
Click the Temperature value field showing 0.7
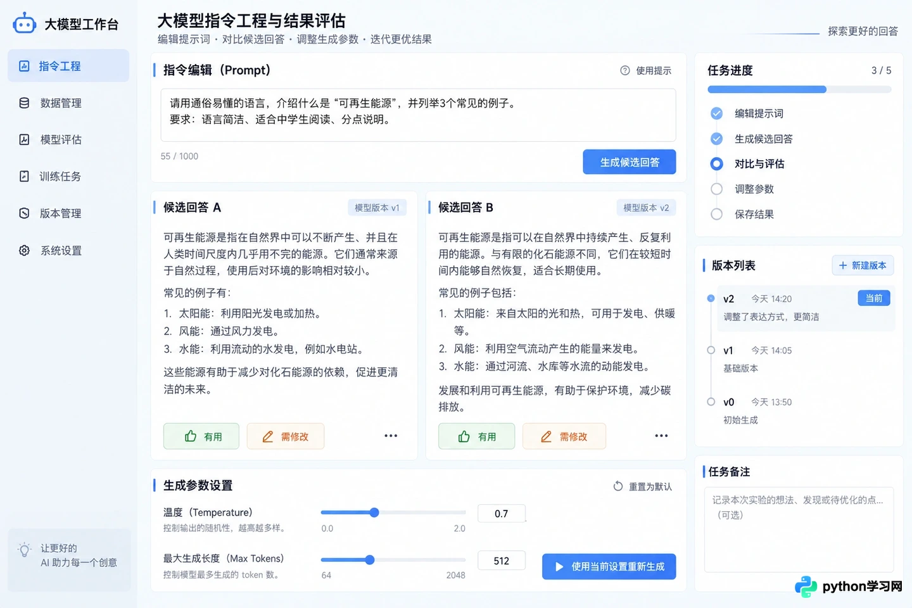[502, 514]
